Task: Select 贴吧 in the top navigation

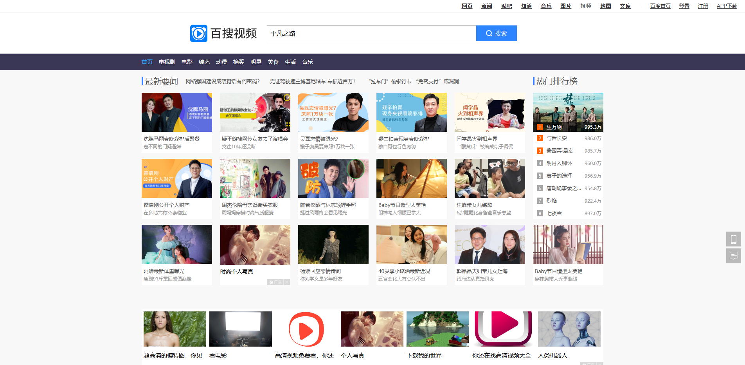Action: 506,6
